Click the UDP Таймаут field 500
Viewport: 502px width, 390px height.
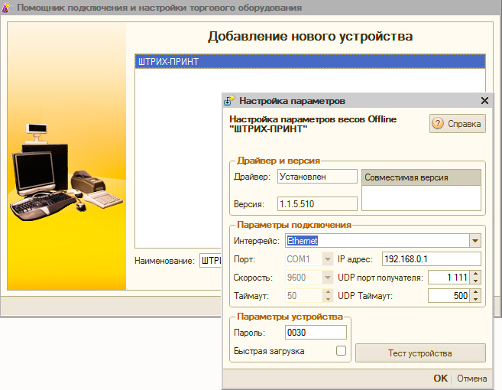click(x=449, y=295)
